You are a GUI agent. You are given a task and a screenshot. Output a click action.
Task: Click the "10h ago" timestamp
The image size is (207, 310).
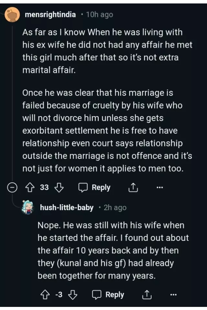[x=99, y=14]
